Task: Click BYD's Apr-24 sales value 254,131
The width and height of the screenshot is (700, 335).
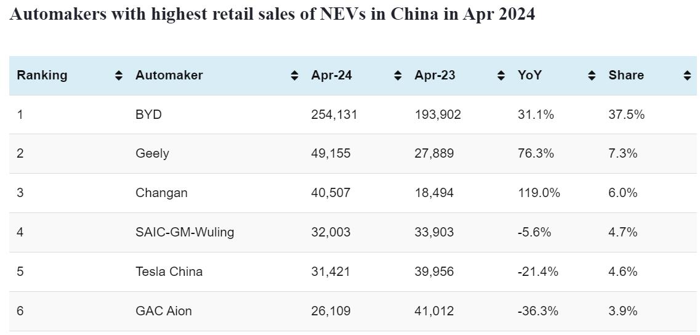Action: 334,115
